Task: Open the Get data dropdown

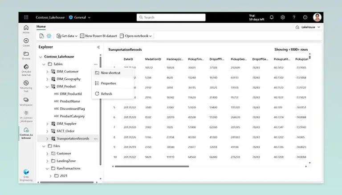Action: click(x=67, y=36)
